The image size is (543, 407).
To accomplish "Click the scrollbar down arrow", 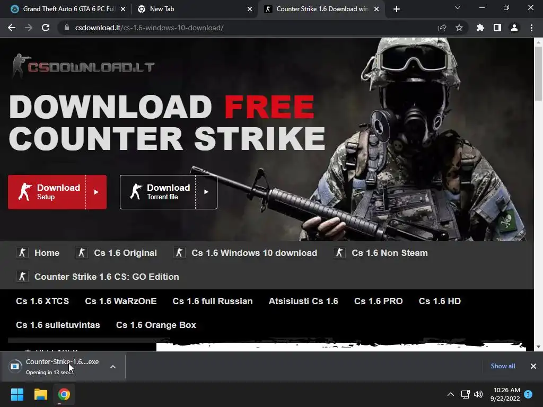I will click(539, 347).
